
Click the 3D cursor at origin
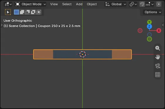click(82, 54)
